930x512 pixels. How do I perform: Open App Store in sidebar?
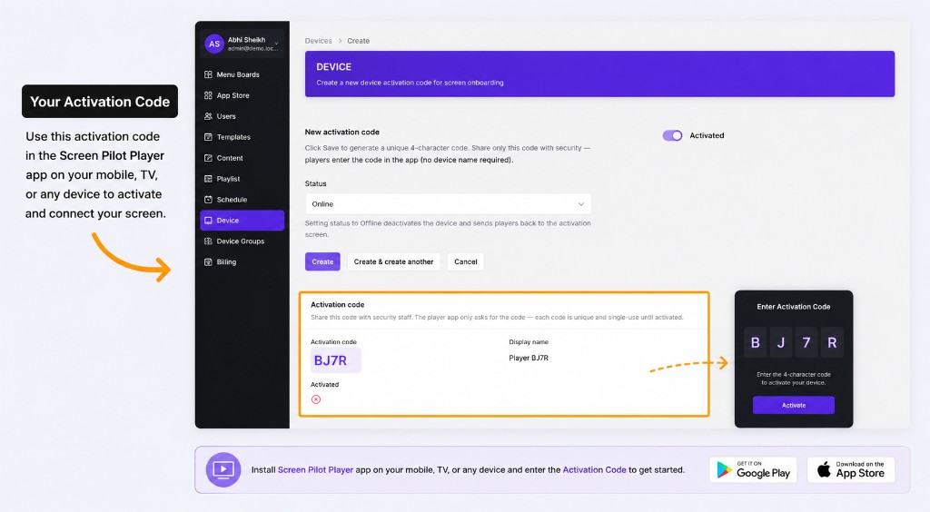242,95
